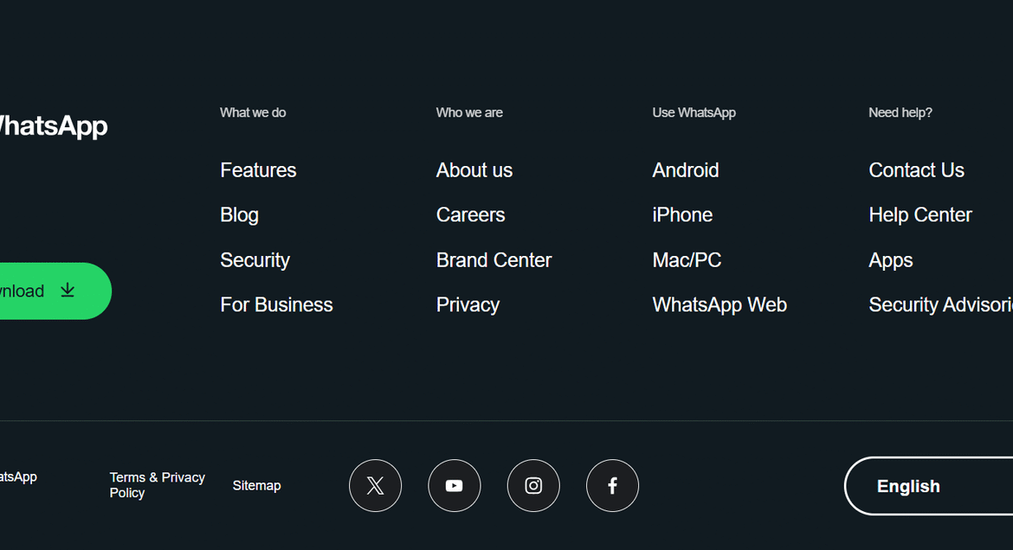Go to the Blog page
This screenshot has height=550, width=1013.
239,215
